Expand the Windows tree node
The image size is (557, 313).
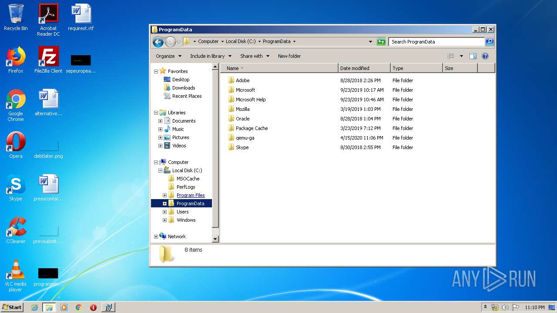(164, 220)
